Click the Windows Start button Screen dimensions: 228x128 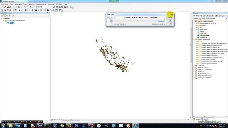[x=3, y=126]
